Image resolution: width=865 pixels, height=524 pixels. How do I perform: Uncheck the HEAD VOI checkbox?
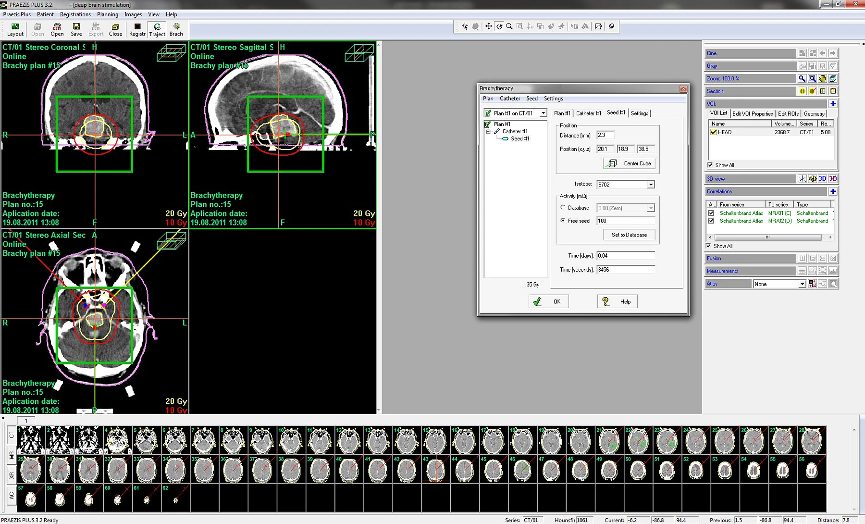click(714, 132)
